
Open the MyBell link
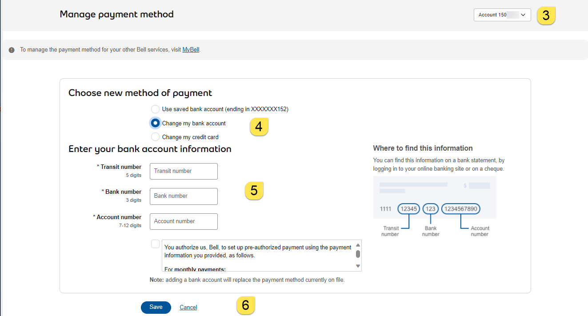(x=191, y=49)
